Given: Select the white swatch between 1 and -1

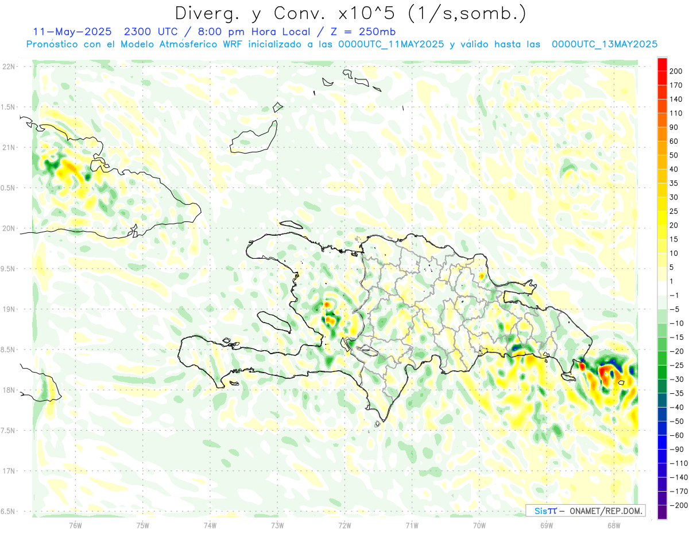Looking at the screenshot, I should coord(662,287).
